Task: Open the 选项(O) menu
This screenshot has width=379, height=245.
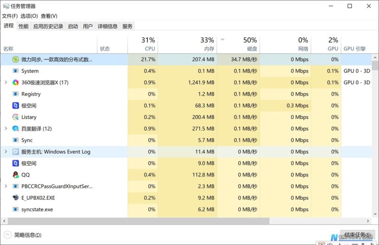Action: (x=29, y=16)
